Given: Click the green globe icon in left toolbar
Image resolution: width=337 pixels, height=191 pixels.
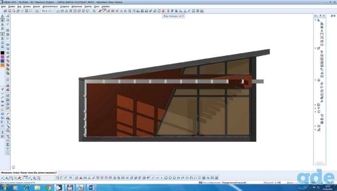Looking at the screenshot, I should coord(8,73).
